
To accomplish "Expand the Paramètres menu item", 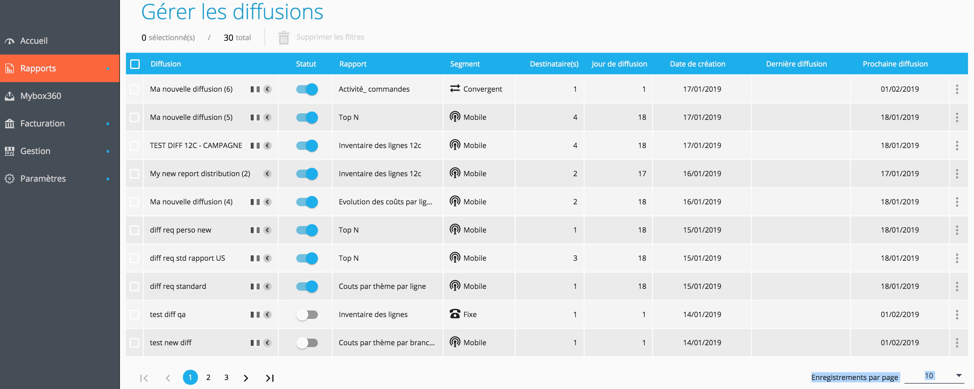I will point(60,179).
